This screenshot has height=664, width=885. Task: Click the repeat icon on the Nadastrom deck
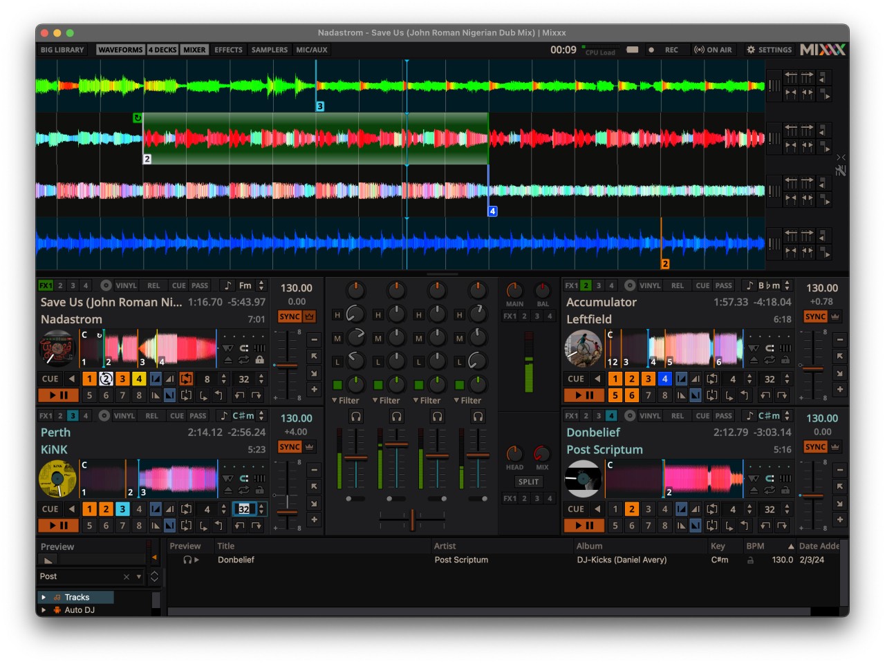pos(244,360)
